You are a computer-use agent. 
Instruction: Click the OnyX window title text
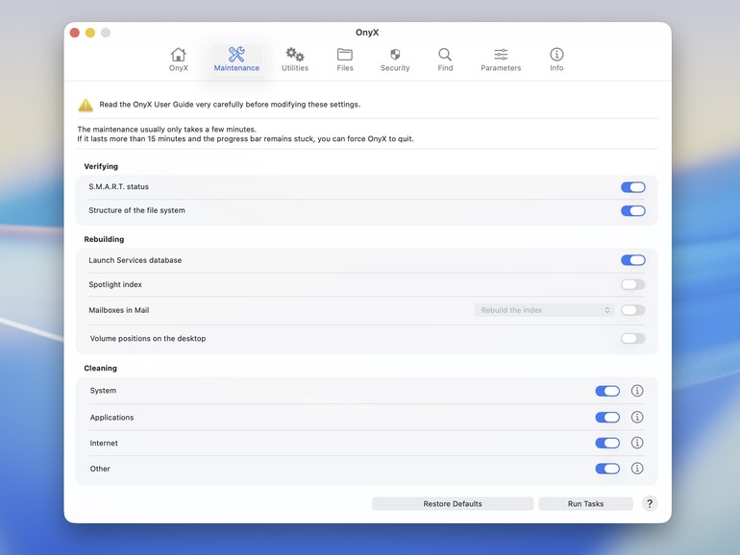click(x=367, y=33)
